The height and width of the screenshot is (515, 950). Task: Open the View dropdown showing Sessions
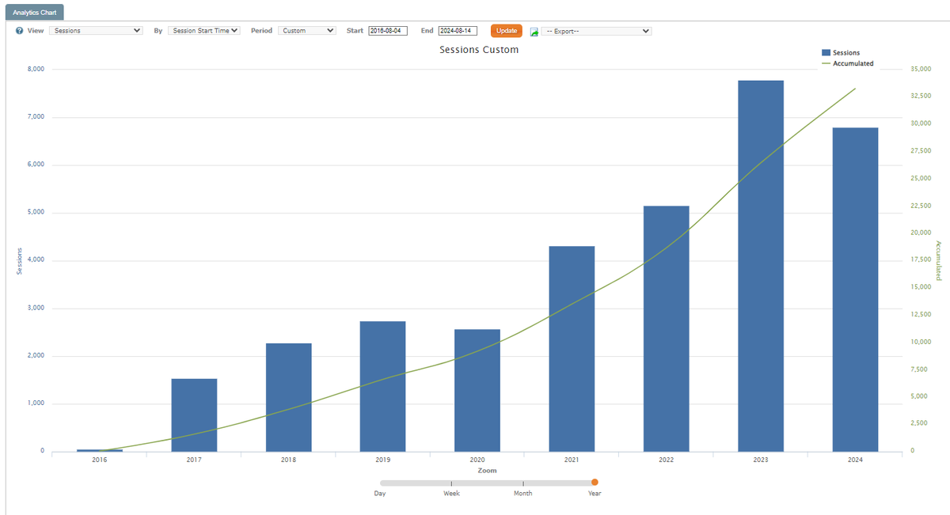coord(96,31)
